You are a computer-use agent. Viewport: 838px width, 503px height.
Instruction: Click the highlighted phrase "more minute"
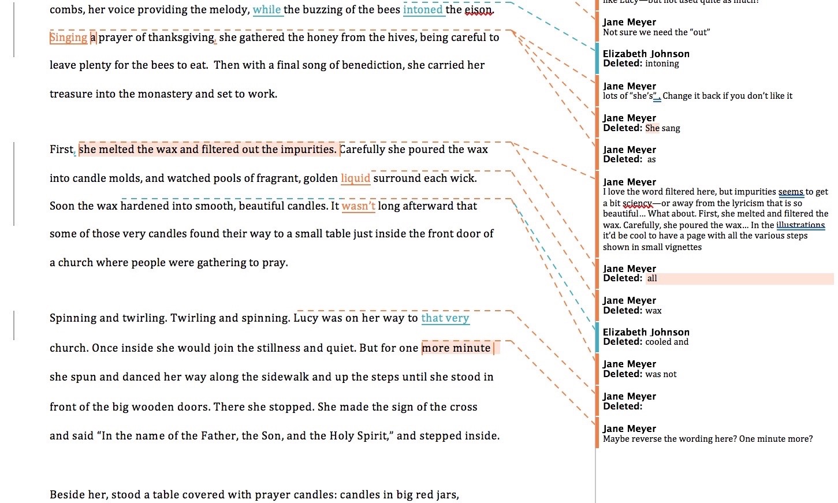point(456,348)
